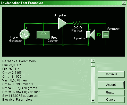Open the Voltmeter instrument icon

click(x=106, y=35)
